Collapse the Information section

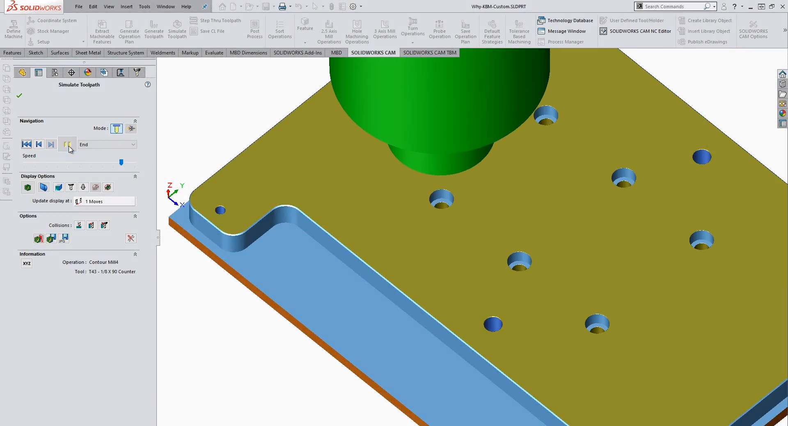coord(135,254)
